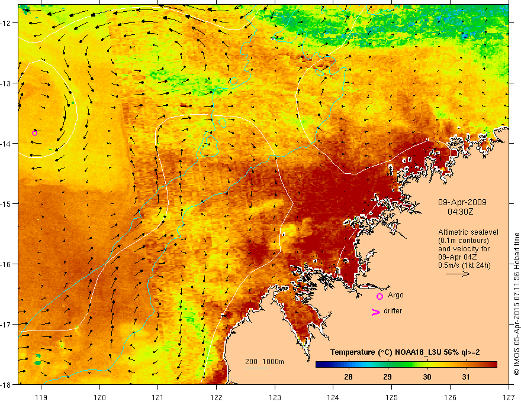Screen dimensions: 521x402
Task: Click the 'Argo' legend label
Action: (x=395, y=295)
